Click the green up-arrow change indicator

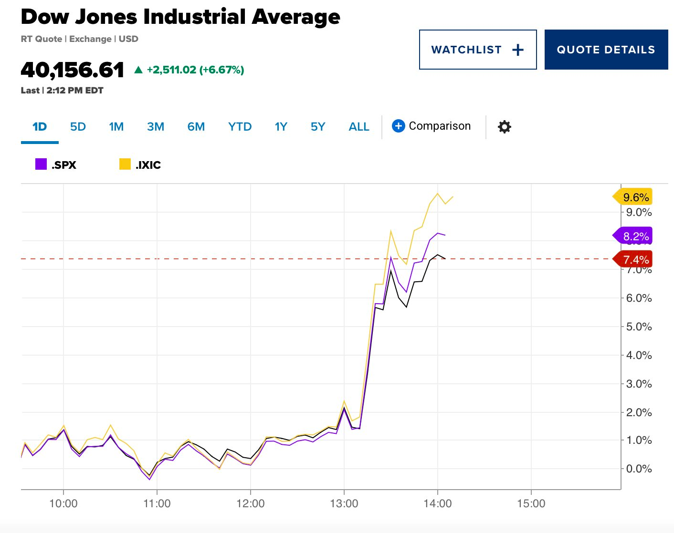(x=138, y=70)
